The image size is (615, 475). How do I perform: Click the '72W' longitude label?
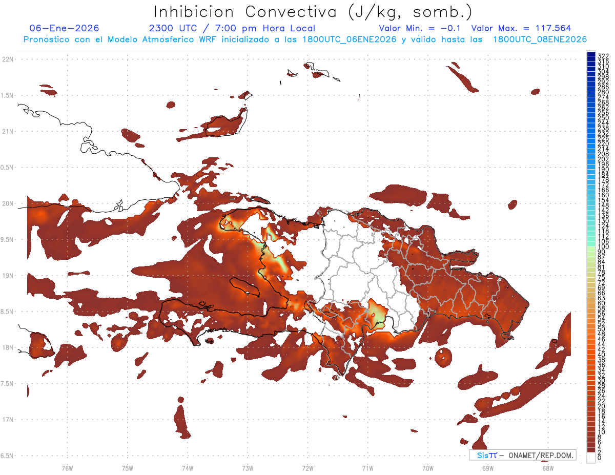307,468
